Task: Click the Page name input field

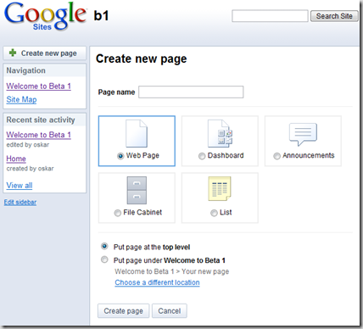Action: pyautogui.click(x=191, y=92)
